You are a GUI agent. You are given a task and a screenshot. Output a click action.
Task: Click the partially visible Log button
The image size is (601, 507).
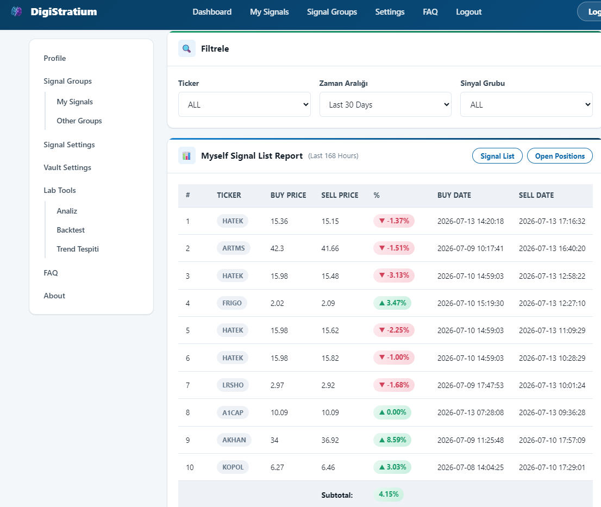tap(590, 11)
